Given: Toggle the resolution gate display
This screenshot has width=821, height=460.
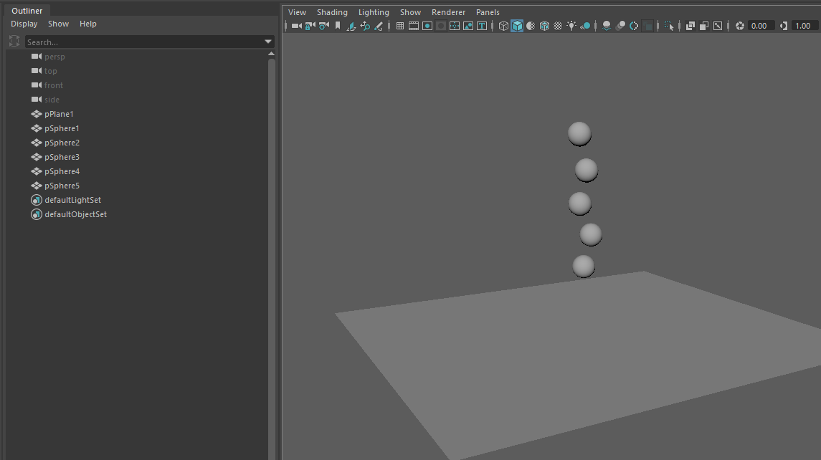Looking at the screenshot, I should pyautogui.click(x=427, y=26).
